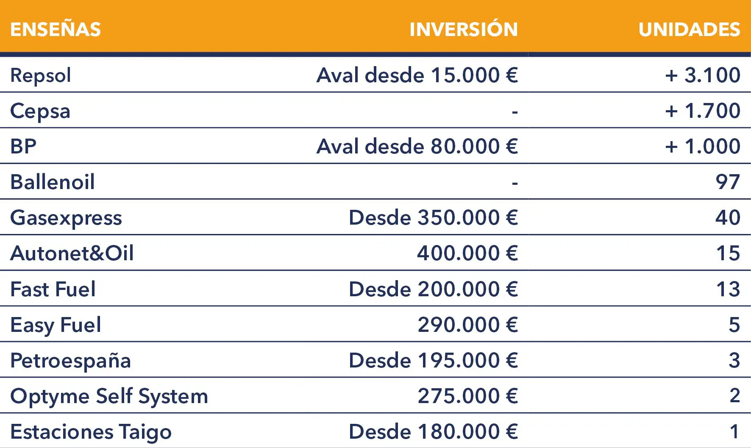Select the Fast Fuel row name
The width and height of the screenshot is (751, 448).
click(53, 289)
